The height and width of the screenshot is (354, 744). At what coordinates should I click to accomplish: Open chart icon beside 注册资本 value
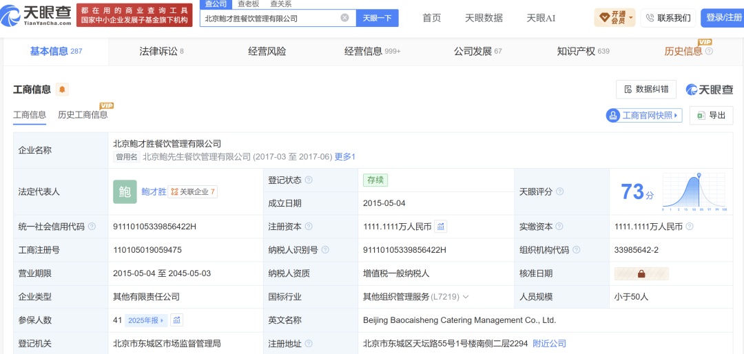441,227
